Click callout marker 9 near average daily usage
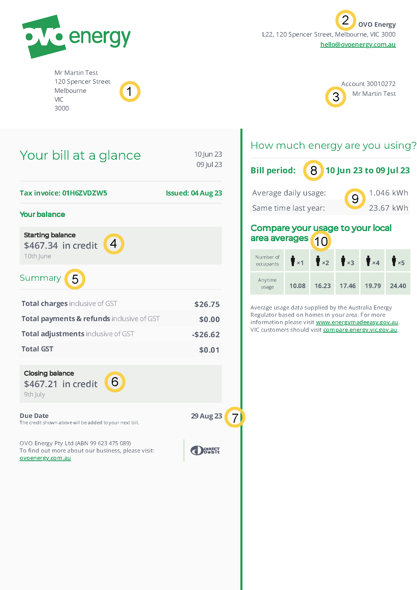417x590 pixels. 355,199
